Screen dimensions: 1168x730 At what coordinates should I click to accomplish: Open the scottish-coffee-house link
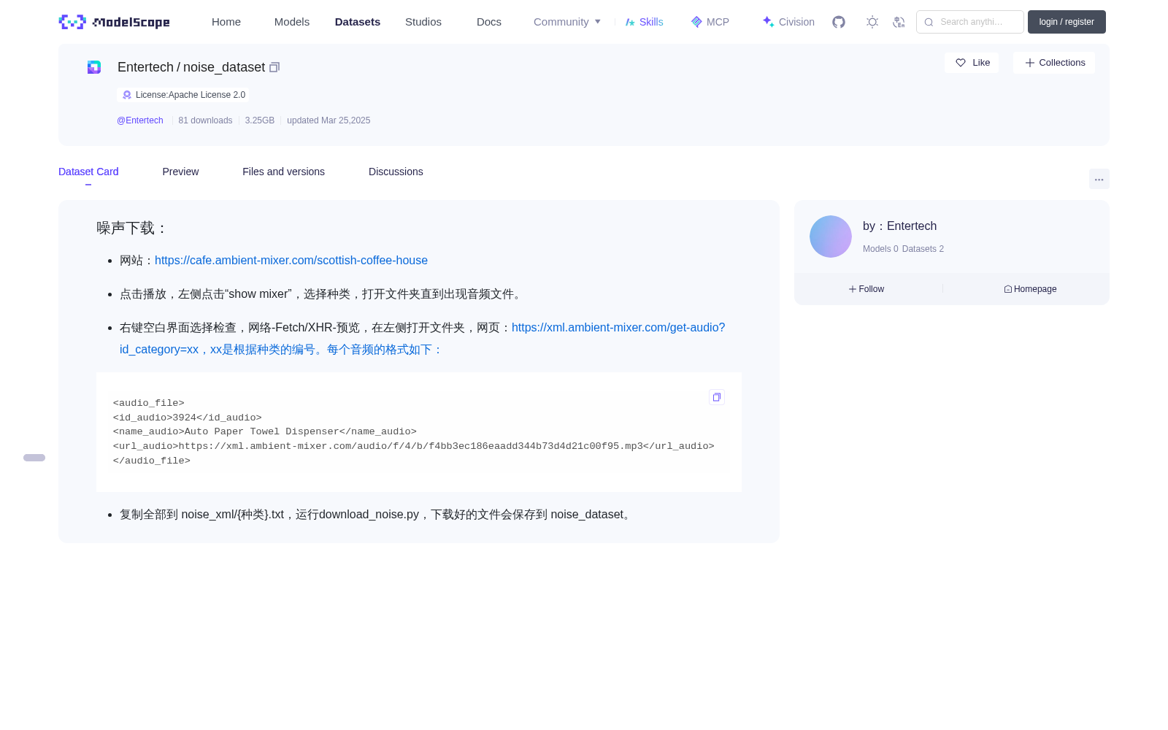tap(291, 261)
